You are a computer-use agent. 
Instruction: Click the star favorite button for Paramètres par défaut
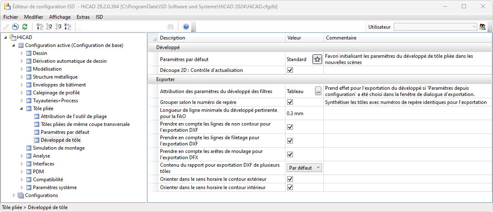[x=317, y=59]
